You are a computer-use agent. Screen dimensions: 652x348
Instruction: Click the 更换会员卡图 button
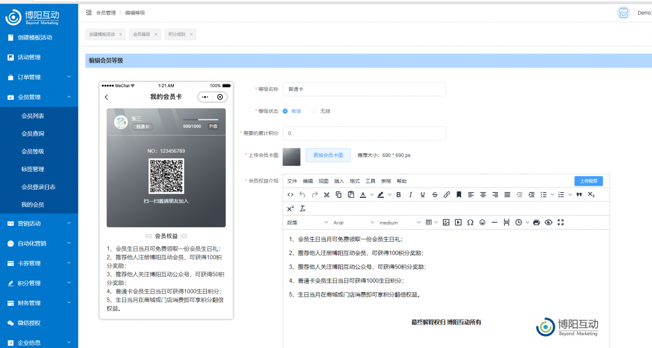[329, 155]
